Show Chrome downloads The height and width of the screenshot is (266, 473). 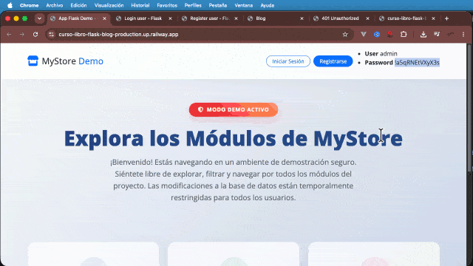pos(423,35)
